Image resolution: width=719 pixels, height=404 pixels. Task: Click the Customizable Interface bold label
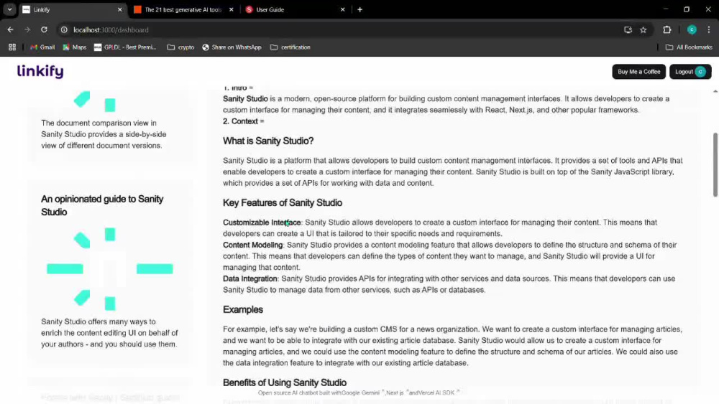pyautogui.click(x=262, y=222)
